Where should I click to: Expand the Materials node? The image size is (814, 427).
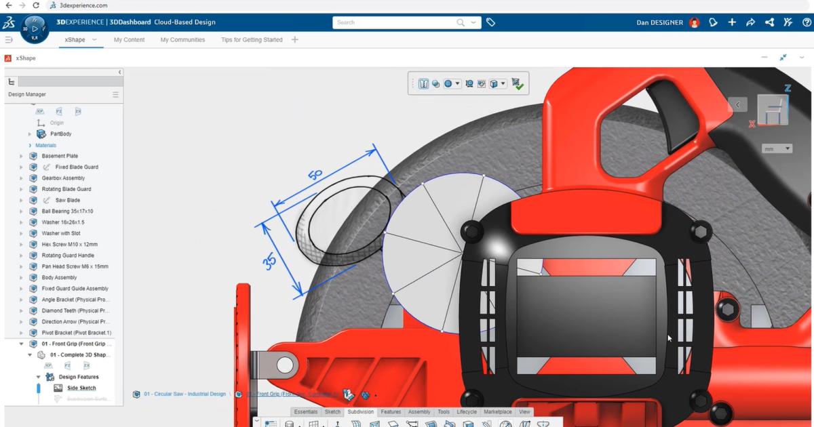tap(30, 146)
